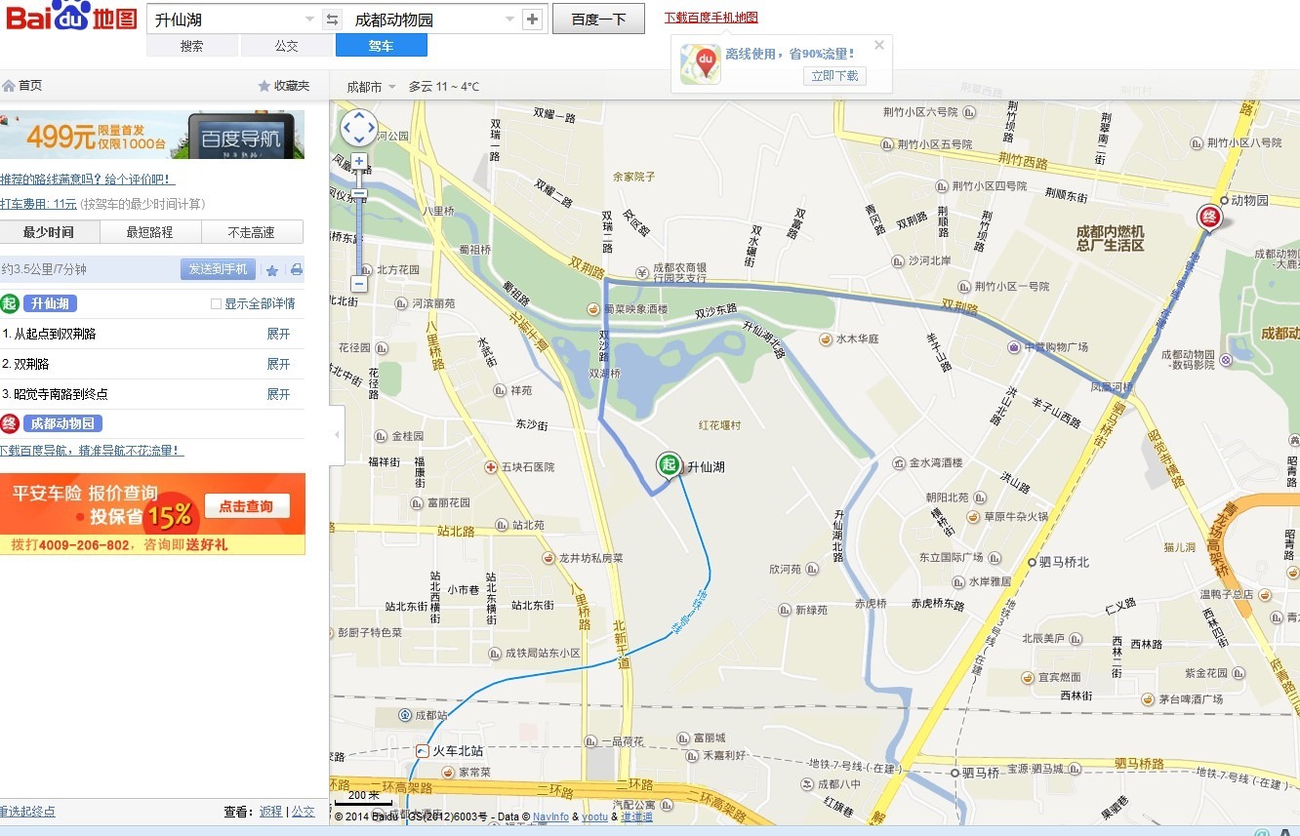Select the 最少时间 route option

click(49, 232)
